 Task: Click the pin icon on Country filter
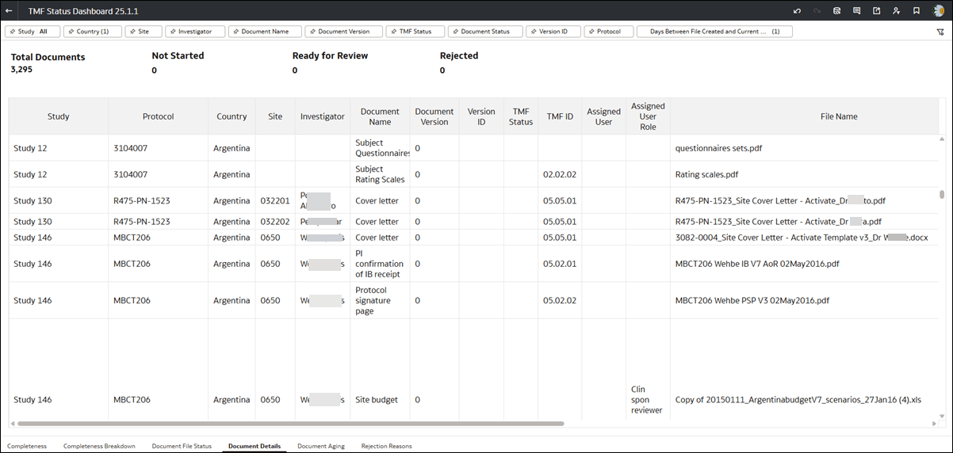pos(71,32)
